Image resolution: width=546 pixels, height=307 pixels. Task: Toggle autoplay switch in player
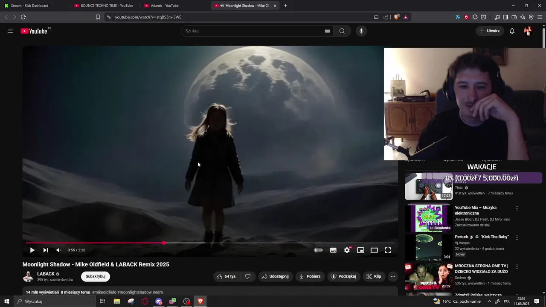(x=318, y=250)
